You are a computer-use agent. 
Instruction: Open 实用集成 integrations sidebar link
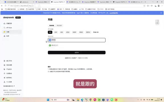[x=8, y=73]
